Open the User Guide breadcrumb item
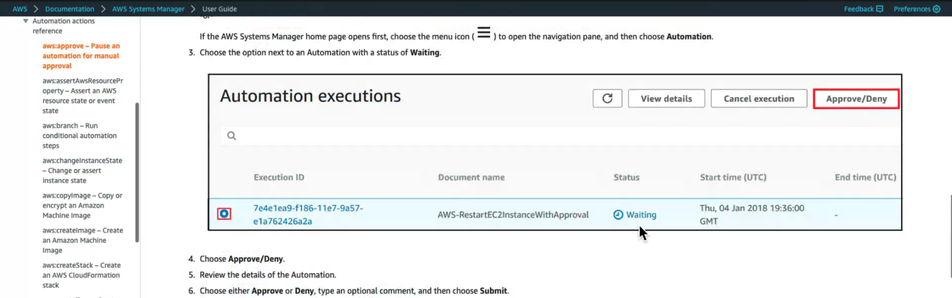The image size is (952, 298). [219, 8]
